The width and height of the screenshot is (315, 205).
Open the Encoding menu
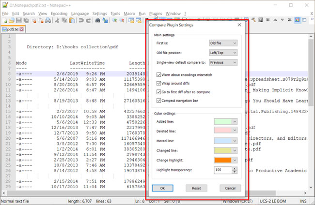pos(59,14)
